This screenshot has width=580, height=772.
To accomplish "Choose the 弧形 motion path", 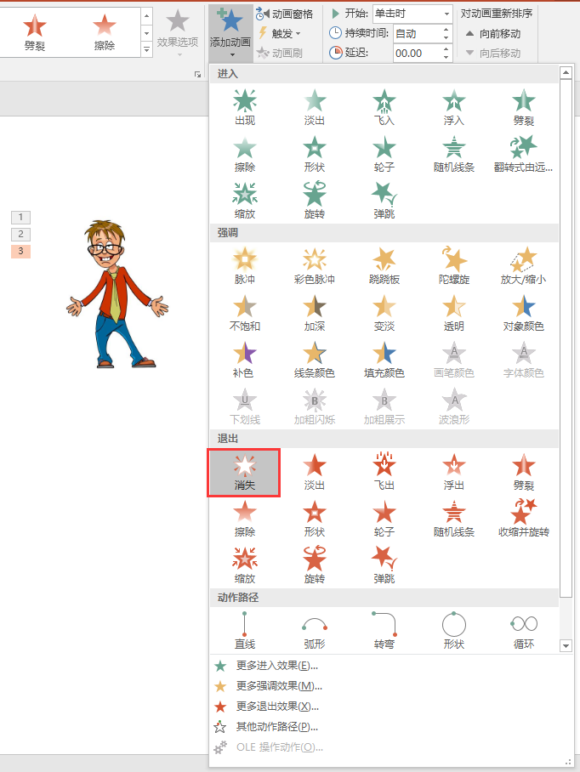I will point(315,631).
